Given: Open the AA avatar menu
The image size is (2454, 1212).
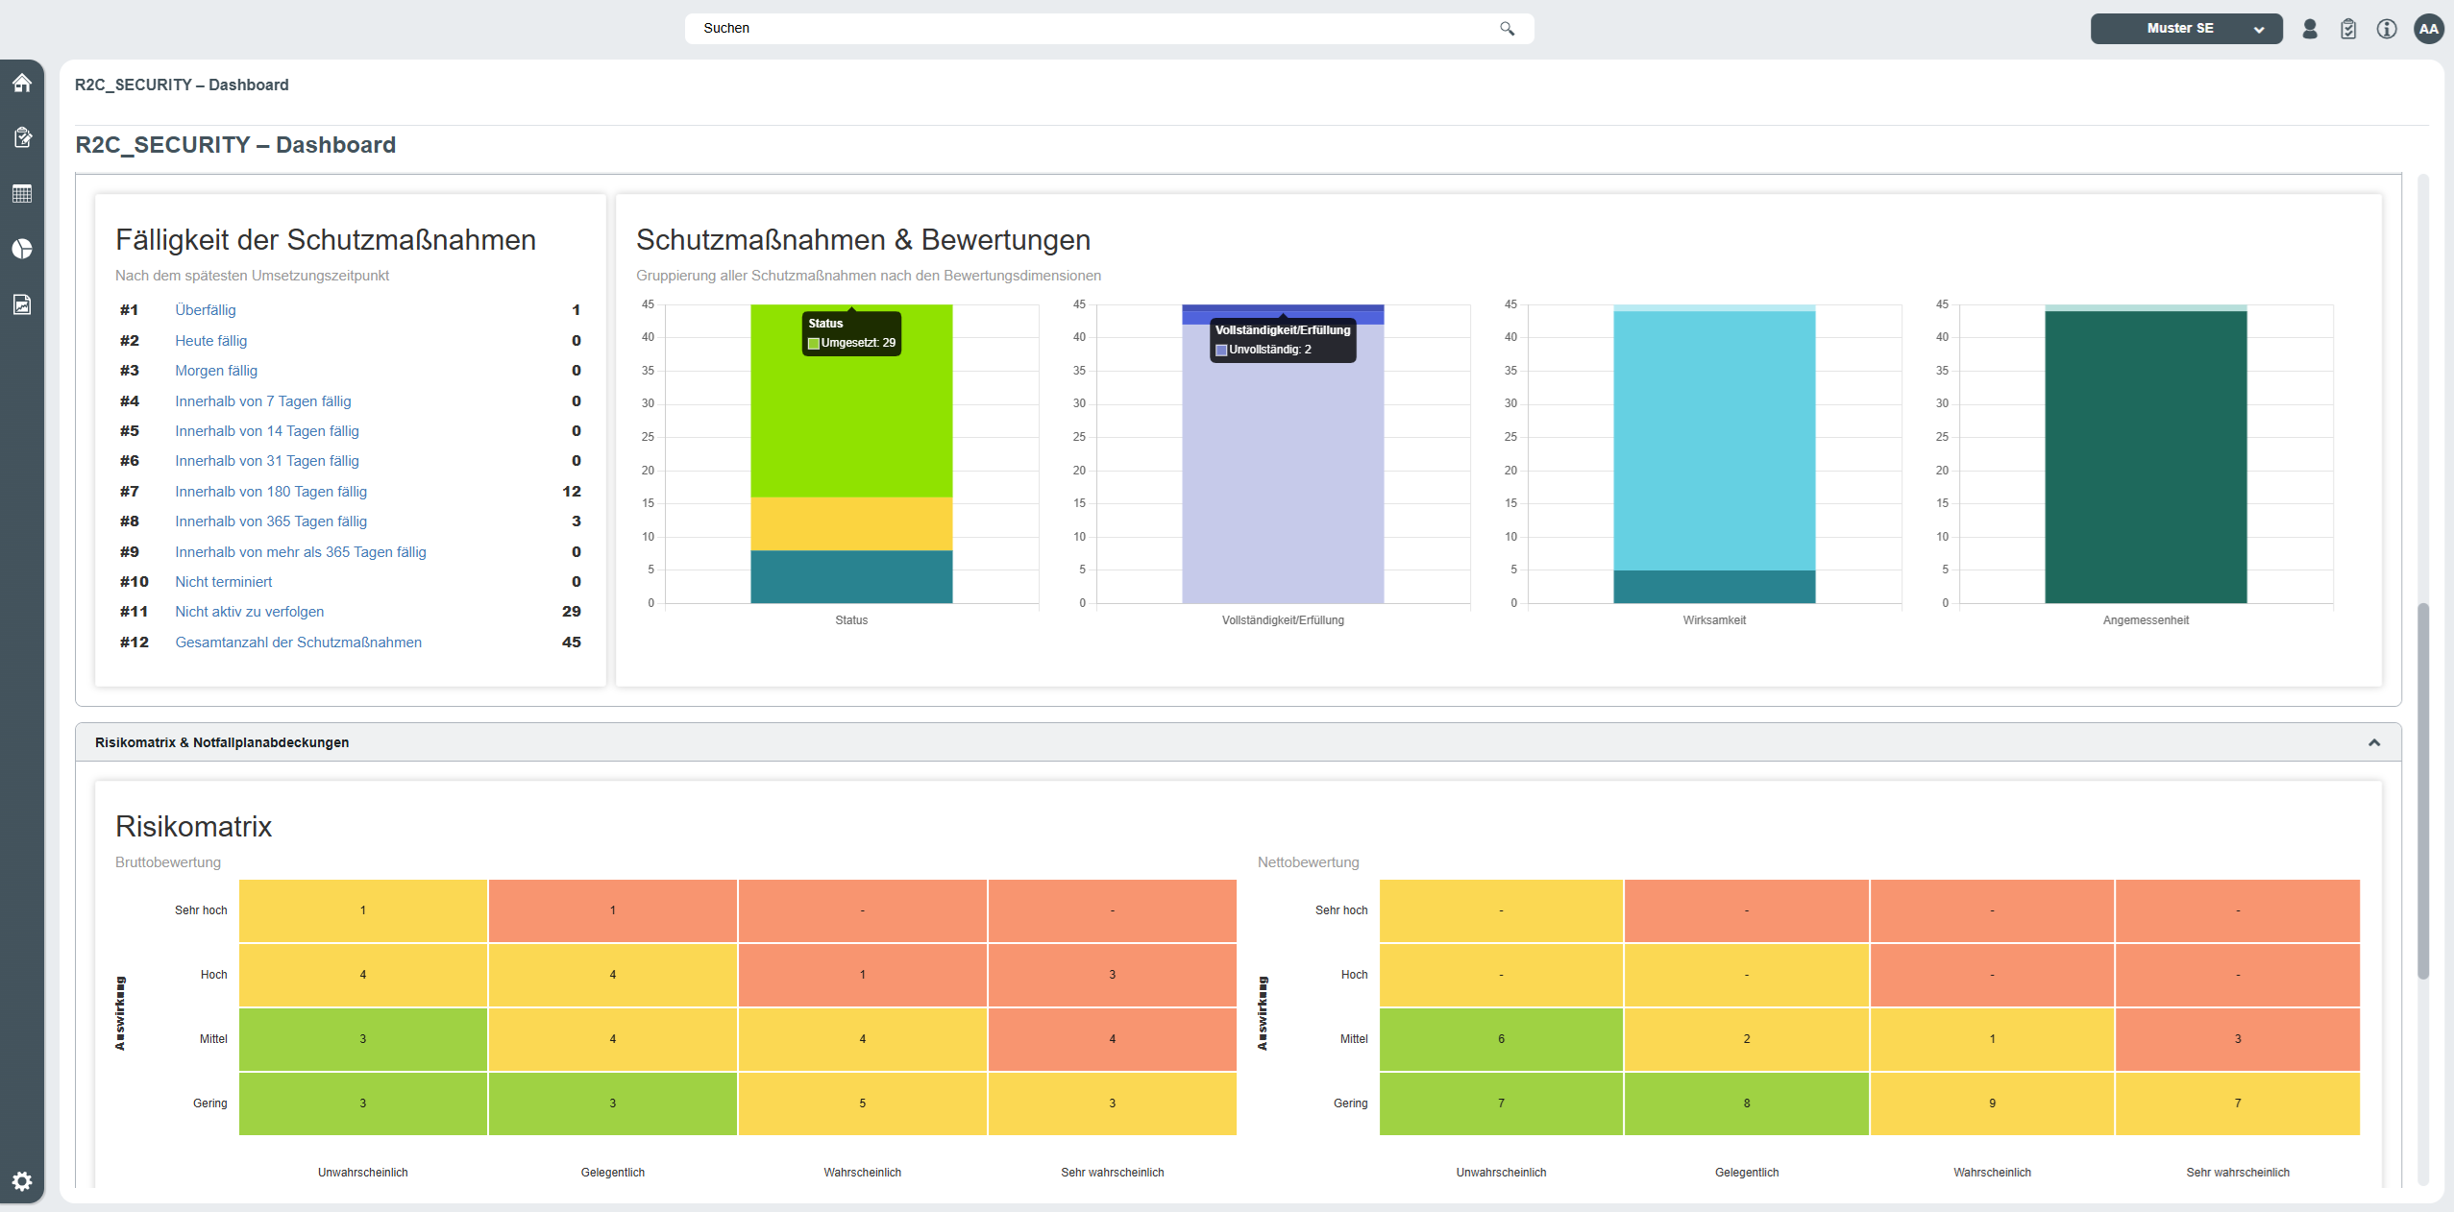Looking at the screenshot, I should (2429, 29).
